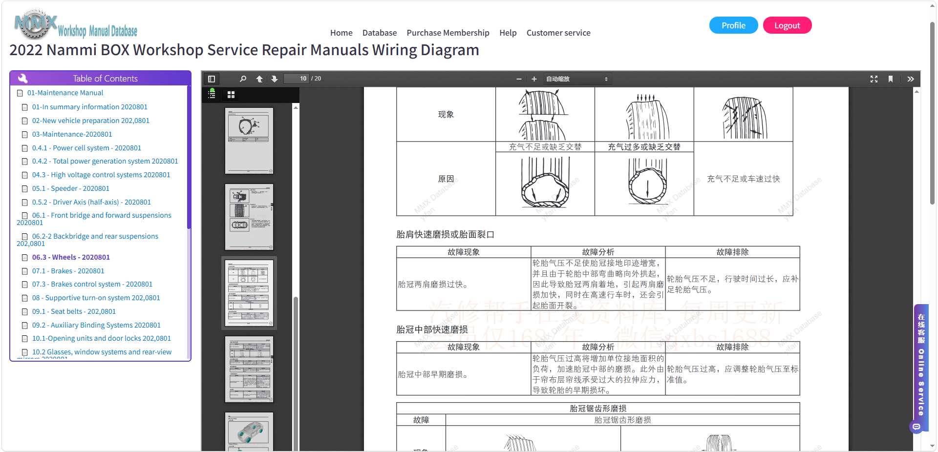Open 0.5.2 - Driver Axis (half-axis)

[91, 202]
